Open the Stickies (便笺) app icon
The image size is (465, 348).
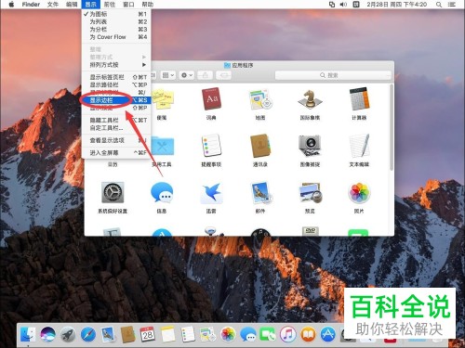click(163, 99)
